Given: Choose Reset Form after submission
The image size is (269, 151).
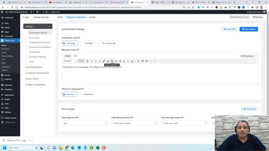Looking at the screenshot, I should pyautogui.click(x=87, y=94).
